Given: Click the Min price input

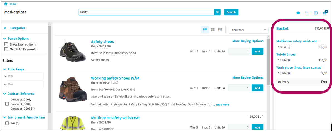Looking at the screenshot, I should coord(25,76).
